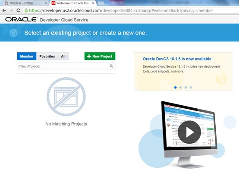Select the All filter tab
The image size is (239, 173).
click(x=63, y=56)
